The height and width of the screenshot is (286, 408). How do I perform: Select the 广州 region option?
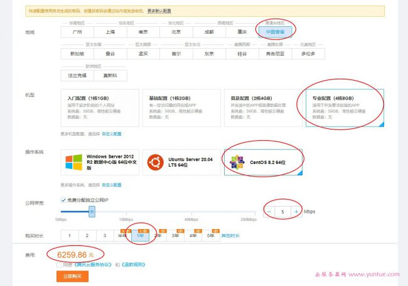78,31
